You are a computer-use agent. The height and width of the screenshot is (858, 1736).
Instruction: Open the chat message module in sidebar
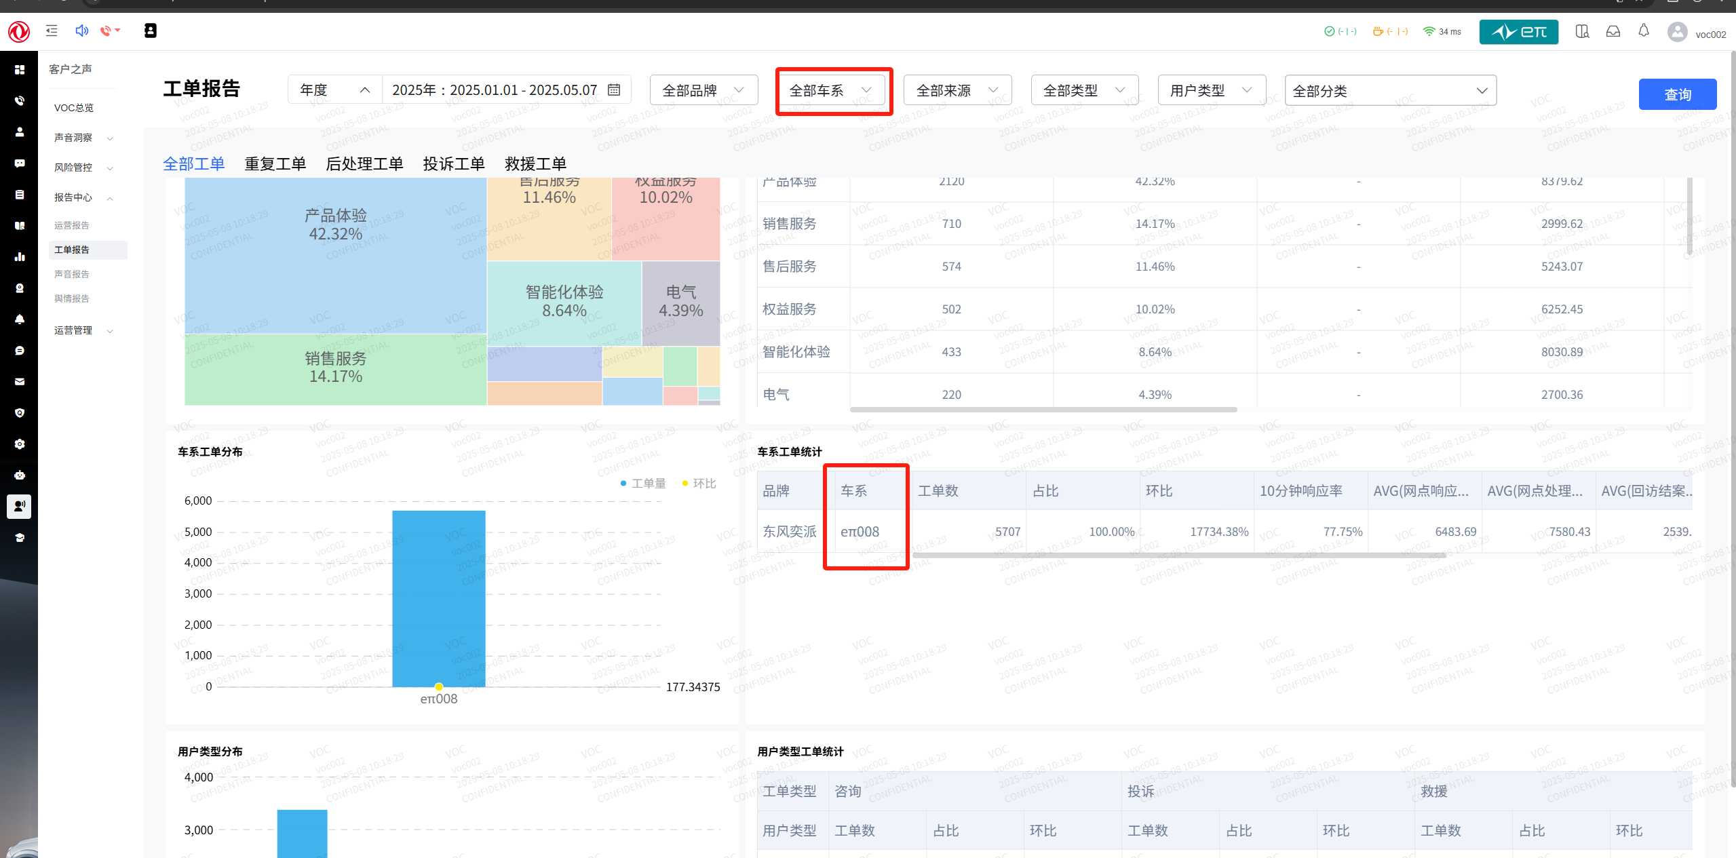pos(20,163)
